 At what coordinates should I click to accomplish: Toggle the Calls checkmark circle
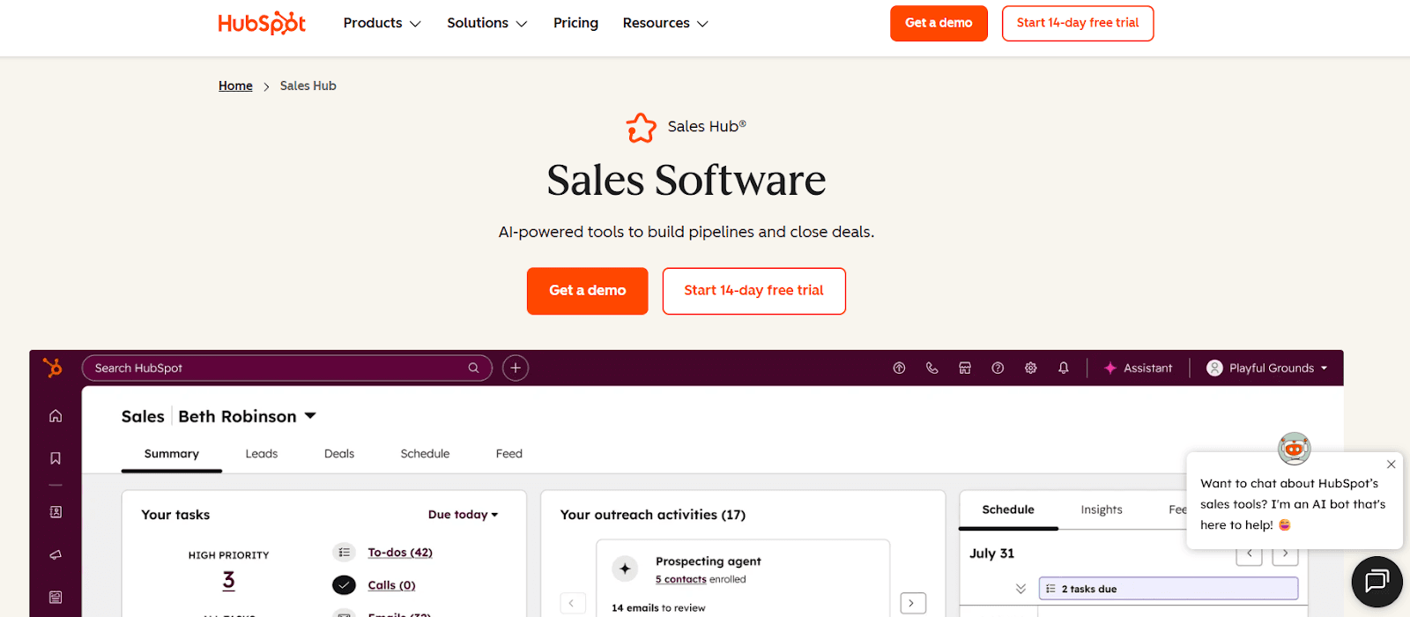[344, 584]
